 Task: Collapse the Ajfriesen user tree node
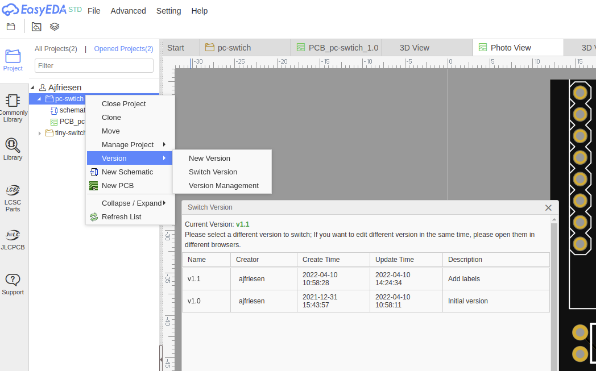pos(32,87)
